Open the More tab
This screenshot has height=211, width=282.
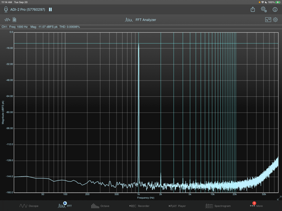(x=256, y=205)
